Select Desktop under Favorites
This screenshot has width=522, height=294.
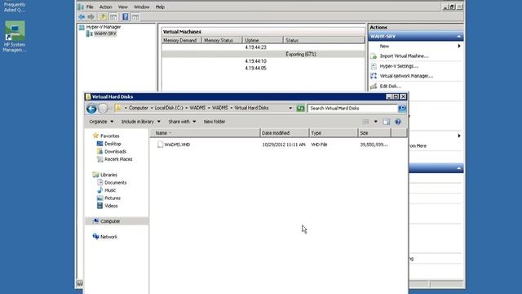113,144
